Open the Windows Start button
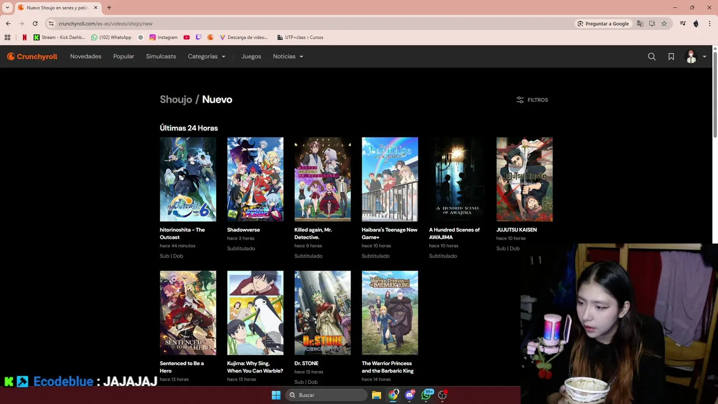This screenshot has height=404, width=718. pyautogui.click(x=276, y=395)
